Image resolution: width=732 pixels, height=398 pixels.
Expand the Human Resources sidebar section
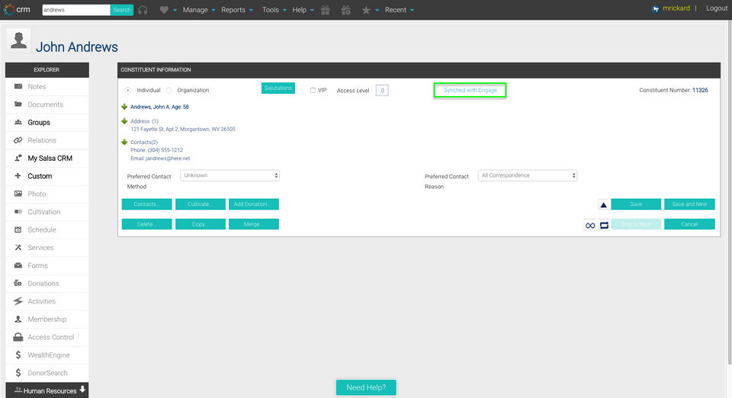(47, 390)
